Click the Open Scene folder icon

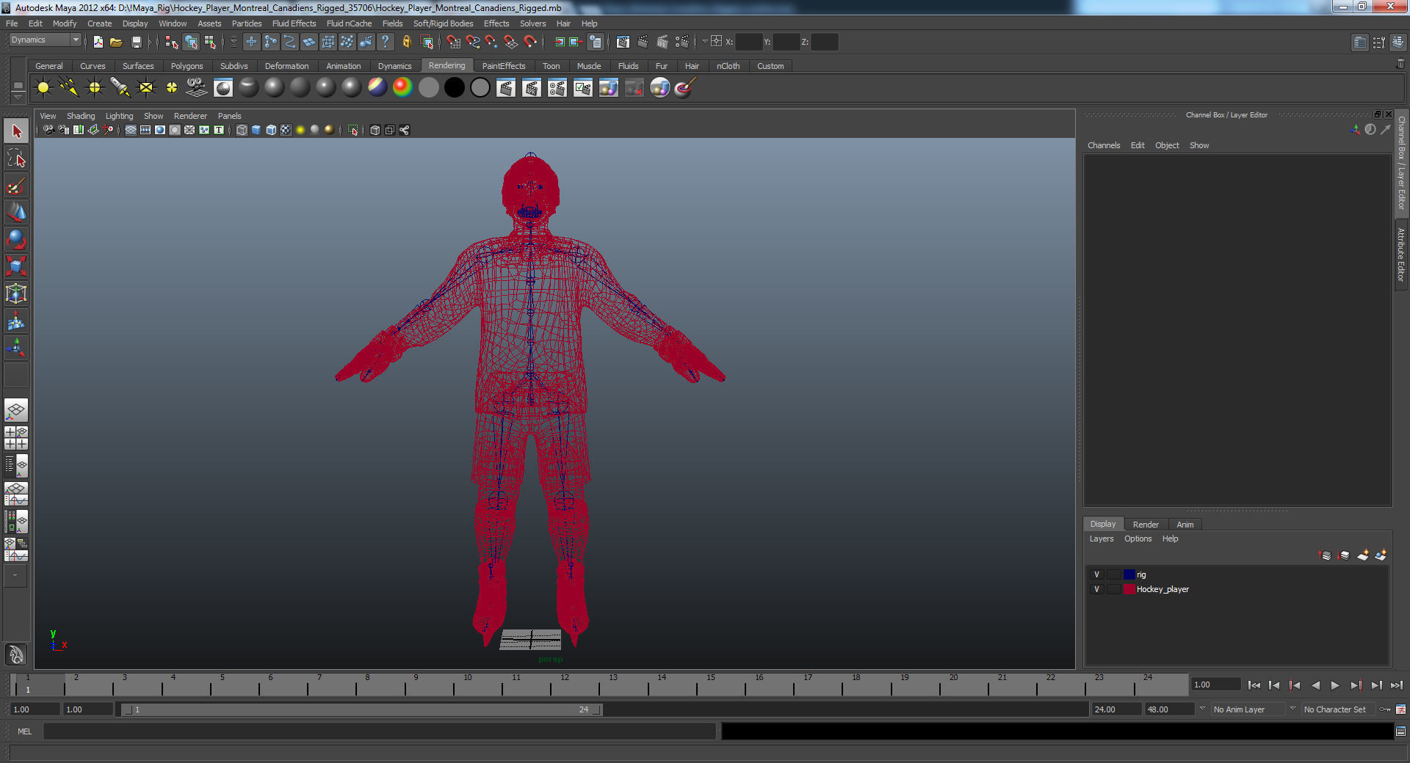(x=116, y=42)
